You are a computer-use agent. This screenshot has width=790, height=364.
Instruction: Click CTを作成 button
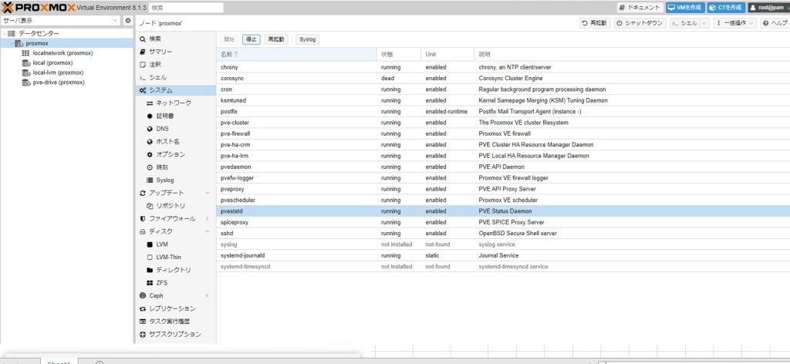(725, 8)
